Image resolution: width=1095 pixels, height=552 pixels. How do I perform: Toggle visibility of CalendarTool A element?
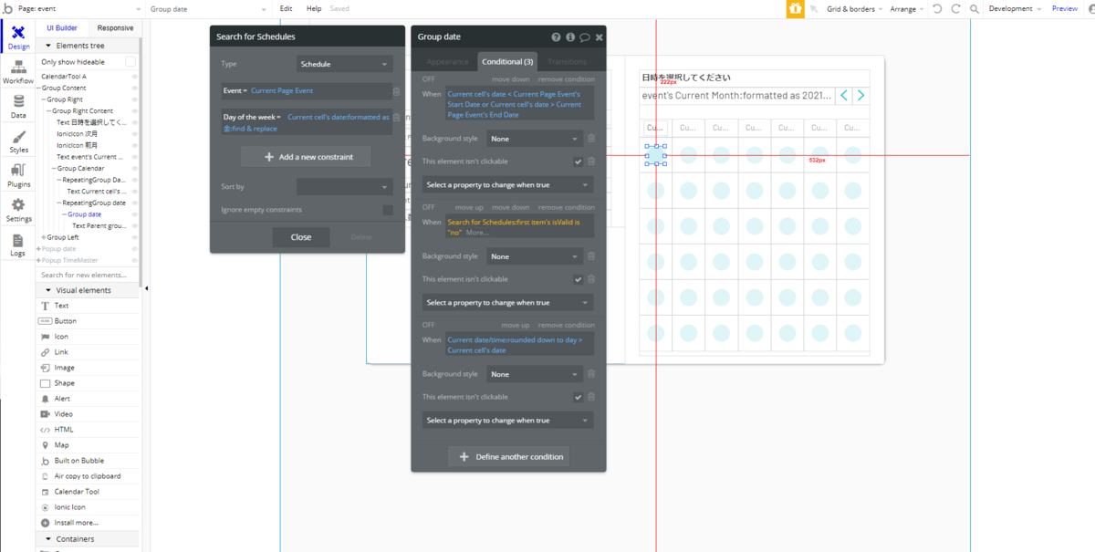[135, 77]
